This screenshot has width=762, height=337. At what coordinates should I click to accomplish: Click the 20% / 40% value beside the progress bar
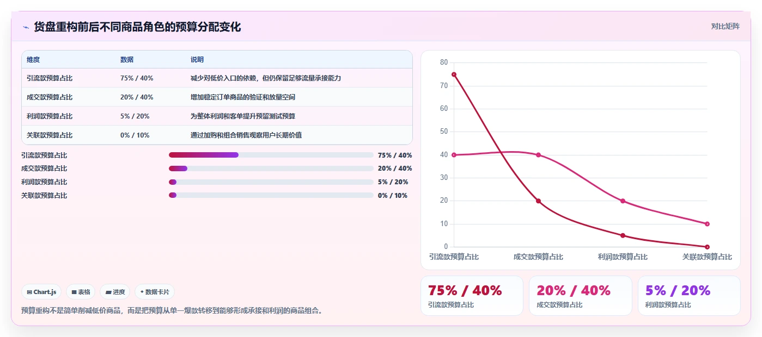tap(395, 168)
